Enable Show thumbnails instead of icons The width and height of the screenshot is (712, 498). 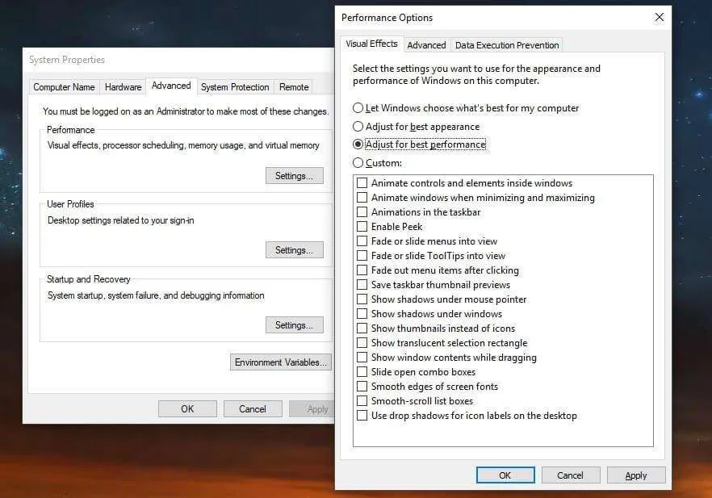(362, 329)
